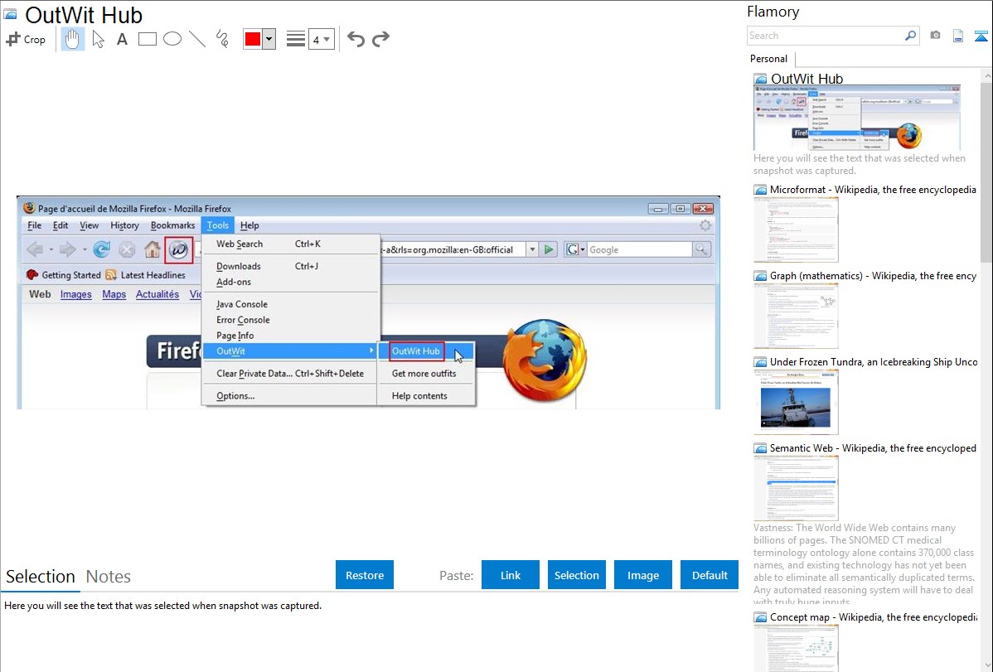This screenshot has width=993, height=672.
Task: Click Help contents in the OutWit submenu
Action: tap(419, 396)
